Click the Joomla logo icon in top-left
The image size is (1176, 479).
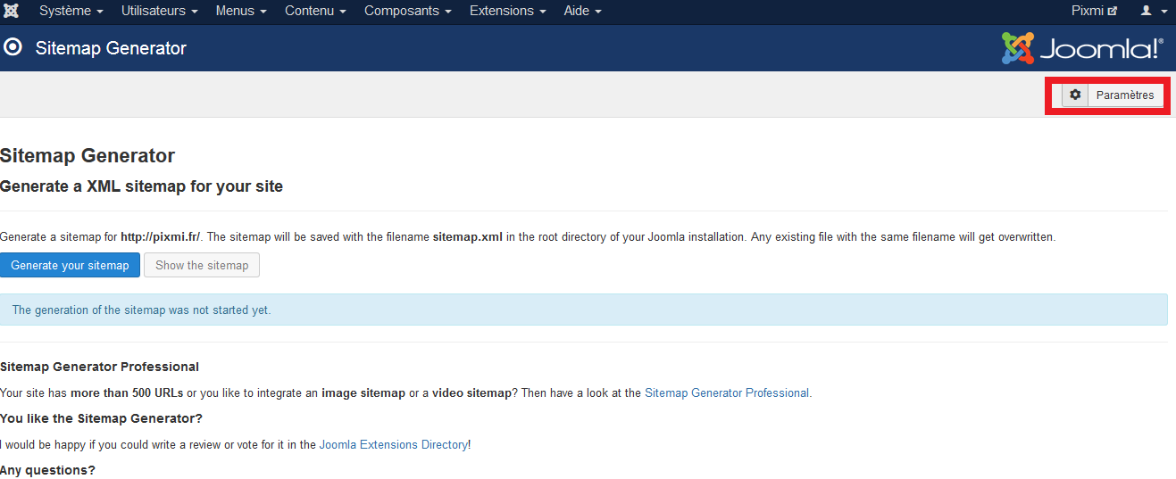coord(12,12)
